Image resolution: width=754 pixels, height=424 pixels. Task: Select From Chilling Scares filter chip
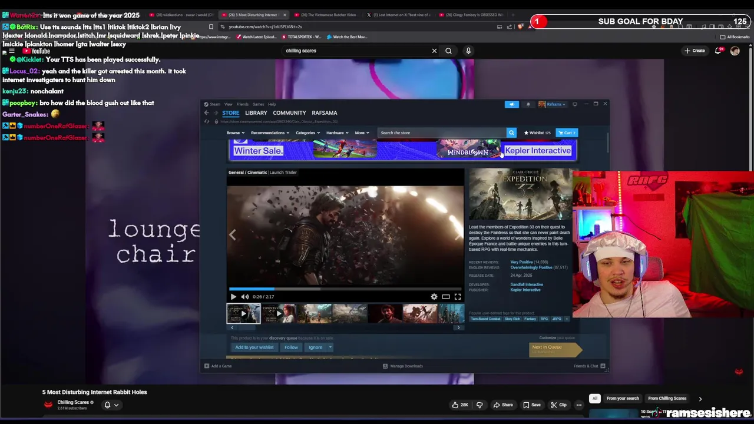[667, 399]
